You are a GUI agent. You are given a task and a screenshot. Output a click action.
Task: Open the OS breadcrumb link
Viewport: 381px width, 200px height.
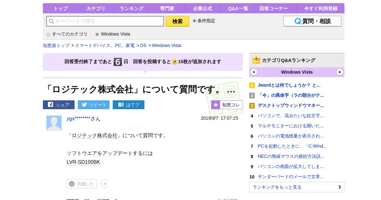(x=143, y=45)
